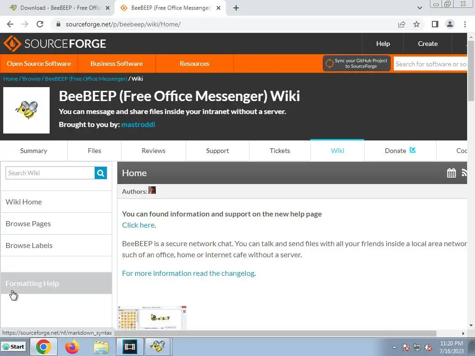Click the browser address bar URL
This screenshot has width=475, height=356.
pyautogui.click(x=123, y=24)
